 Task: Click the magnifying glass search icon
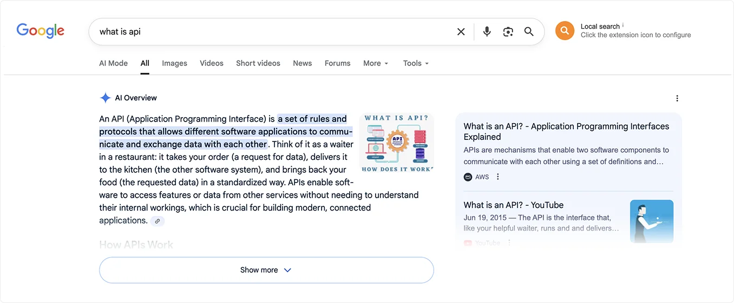pyautogui.click(x=529, y=32)
